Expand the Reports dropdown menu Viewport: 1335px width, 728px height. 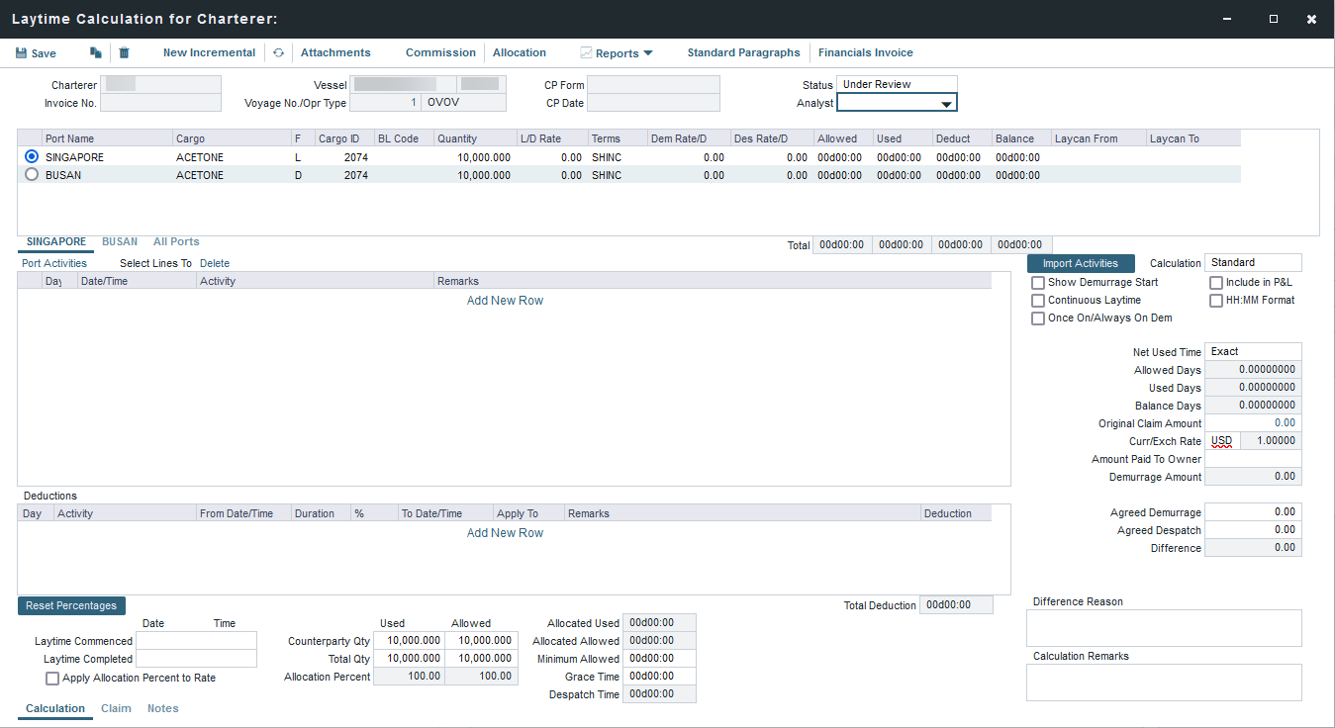647,53
